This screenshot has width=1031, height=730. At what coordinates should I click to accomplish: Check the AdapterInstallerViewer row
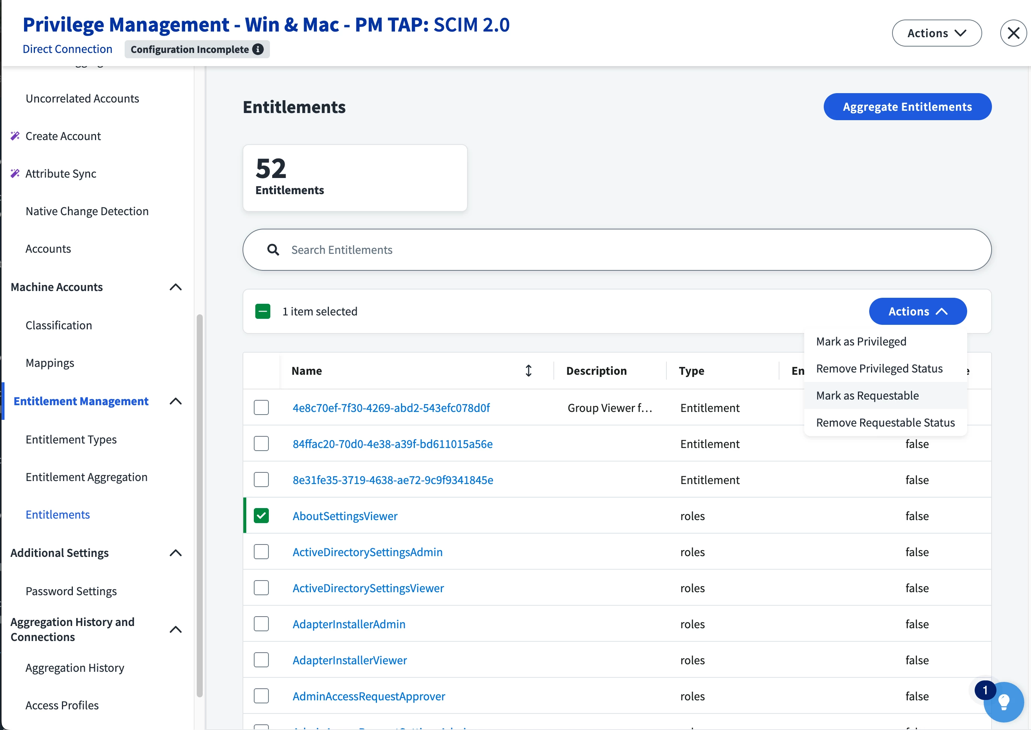(261, 659)
